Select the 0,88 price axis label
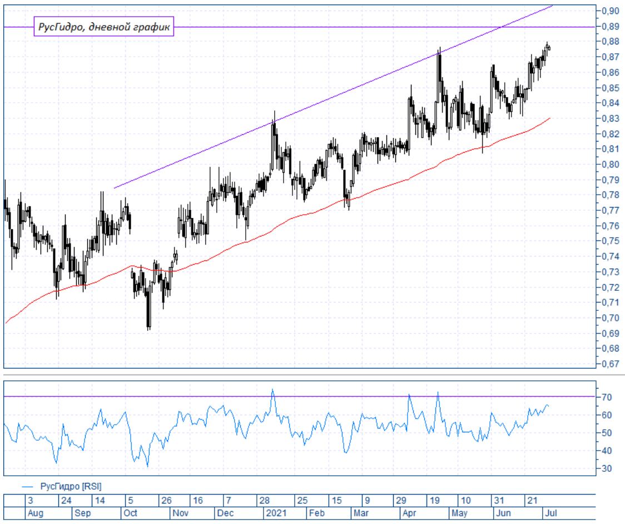 [x=610, y=42]
